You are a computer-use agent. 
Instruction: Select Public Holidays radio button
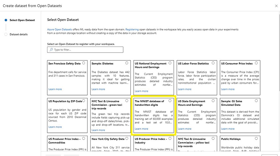coord(256,139)
